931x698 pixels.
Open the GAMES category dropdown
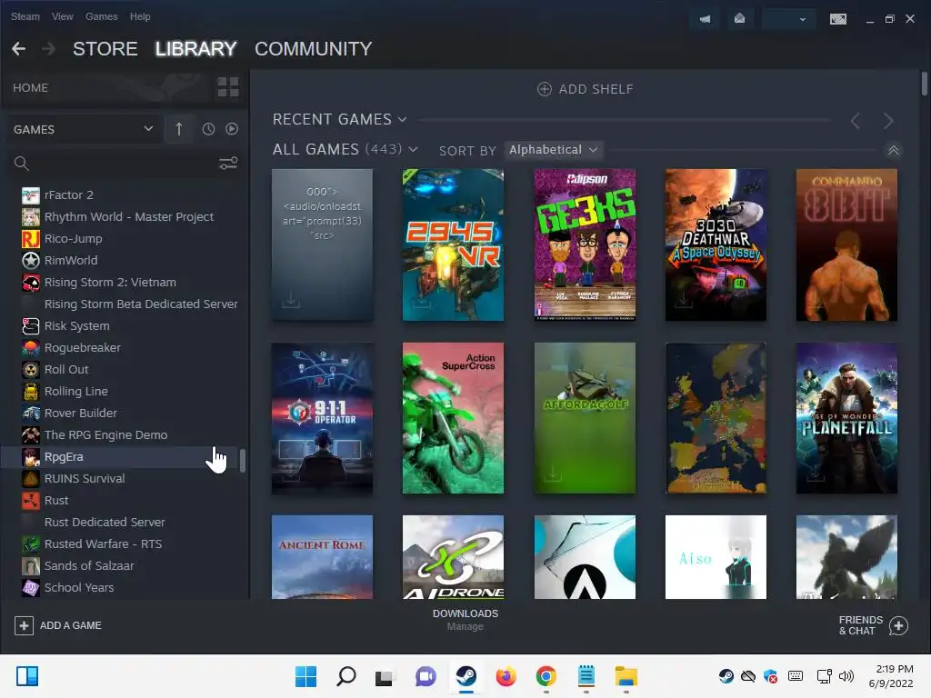click(x=83, y=129)
